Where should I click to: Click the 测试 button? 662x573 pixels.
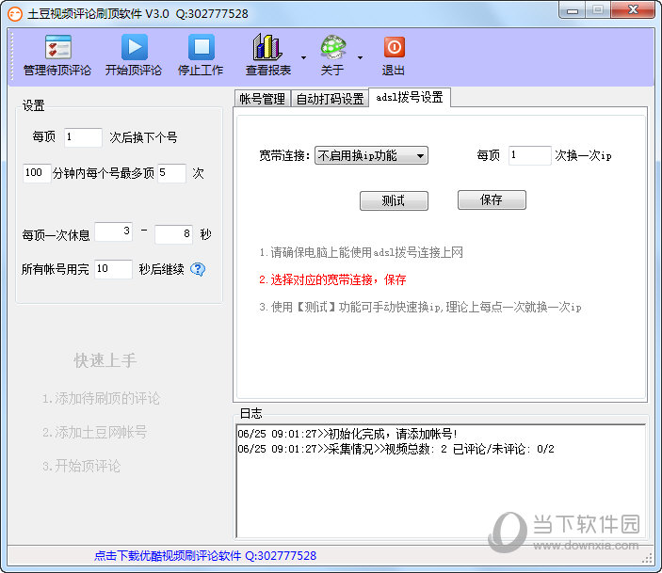[394, 200]
